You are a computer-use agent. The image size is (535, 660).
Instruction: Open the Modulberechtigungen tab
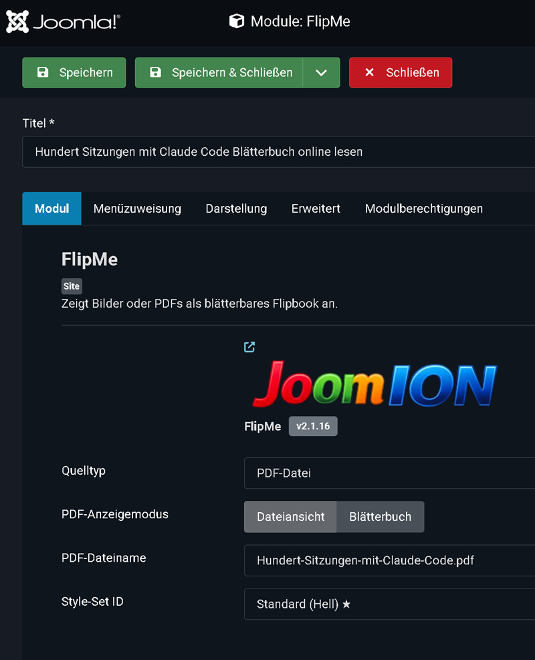pos(424,209)
